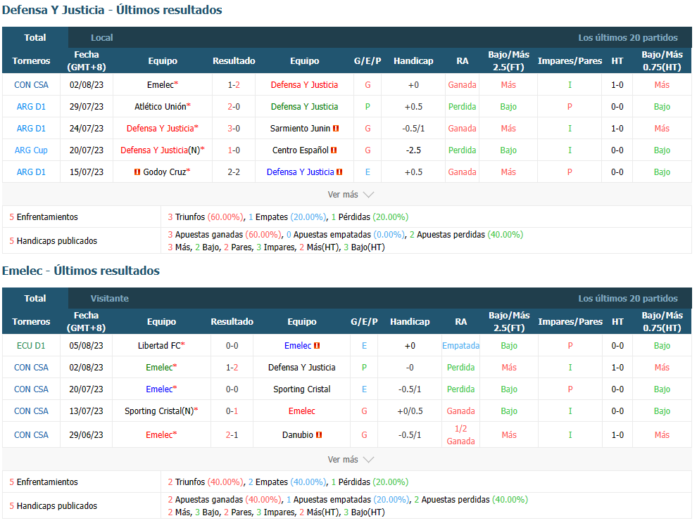Click the 1-0 result against Centro Español

(x=234, y=150)
